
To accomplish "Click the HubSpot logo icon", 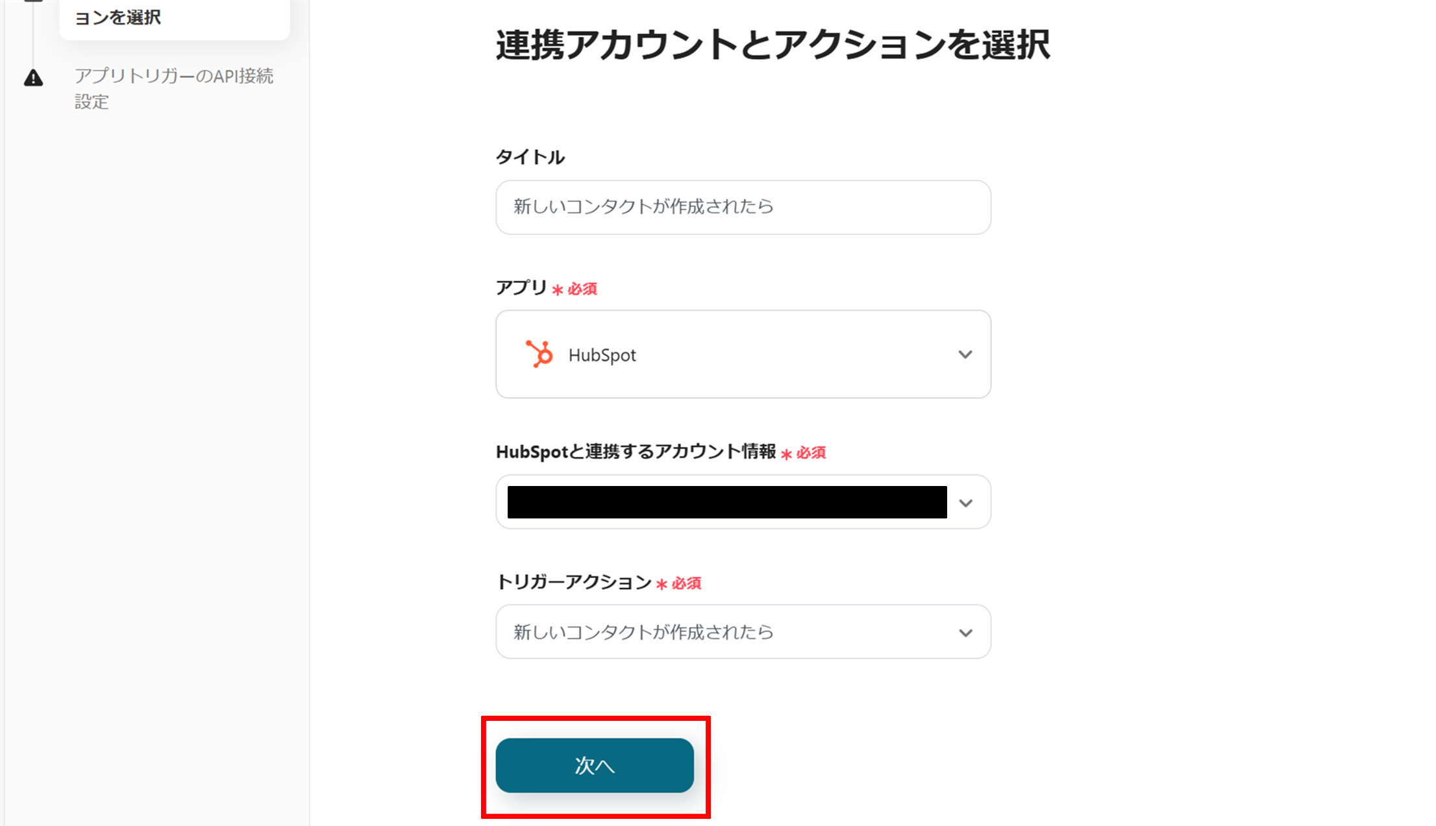I will click(539, 354).
